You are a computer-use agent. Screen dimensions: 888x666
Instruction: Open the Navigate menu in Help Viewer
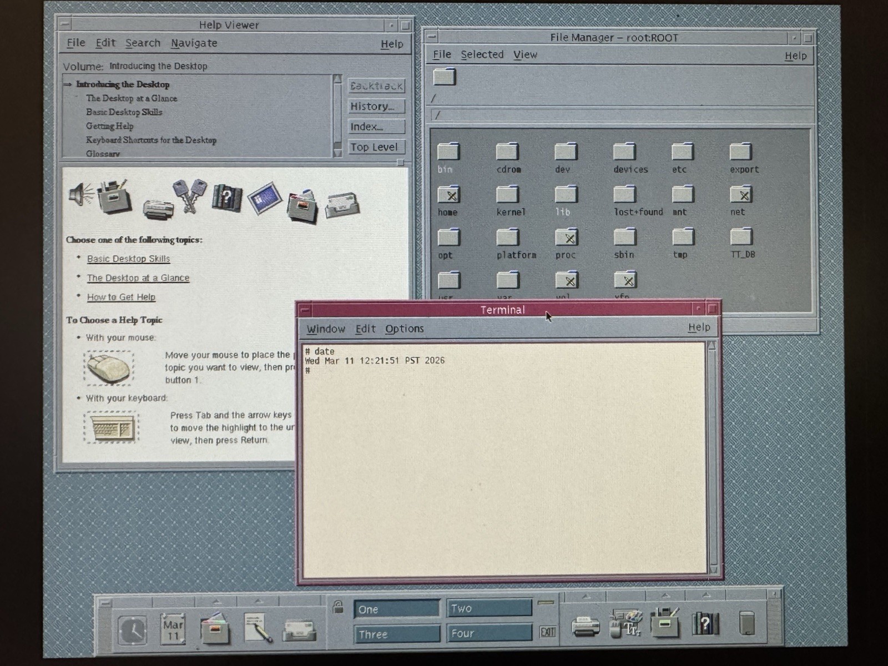pyautogui.click(x=194, y=43)
